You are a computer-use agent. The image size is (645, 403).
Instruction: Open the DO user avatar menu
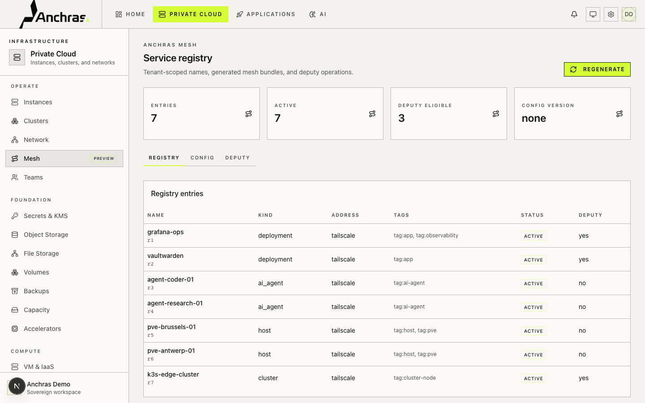tap(629, 14)
